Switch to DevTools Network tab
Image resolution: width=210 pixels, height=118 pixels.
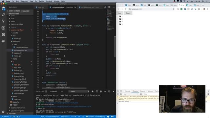pyautogui.click(x=150, y=91)
